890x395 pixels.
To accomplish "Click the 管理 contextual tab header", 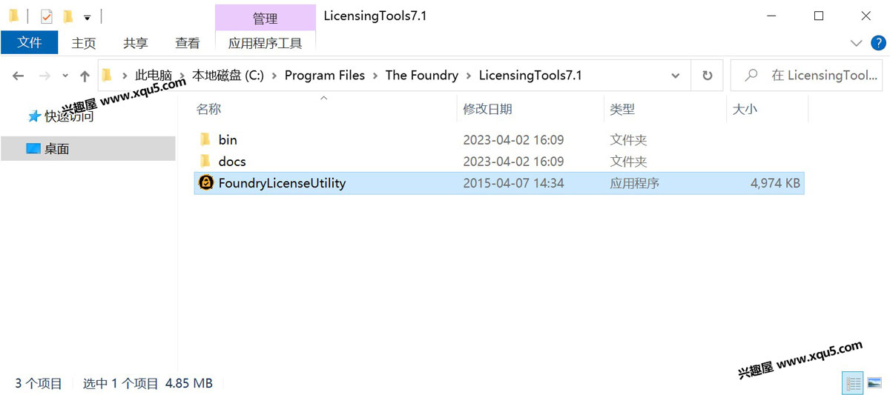I will point(266,18).
